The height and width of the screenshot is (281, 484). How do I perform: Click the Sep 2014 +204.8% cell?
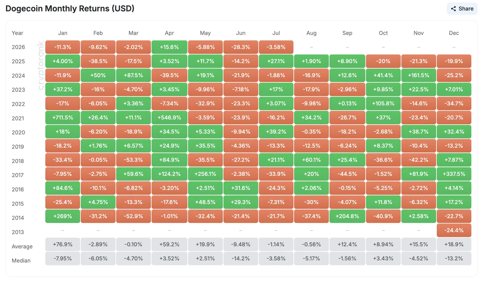point(347,216)
